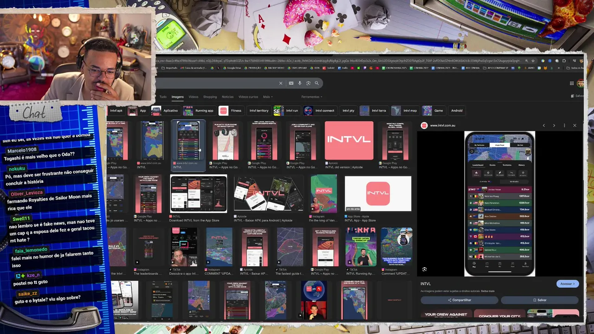Filter images by Android chip
Image resolution: width=594 pixels, height=334 pixels.
[x=457, y=110]
